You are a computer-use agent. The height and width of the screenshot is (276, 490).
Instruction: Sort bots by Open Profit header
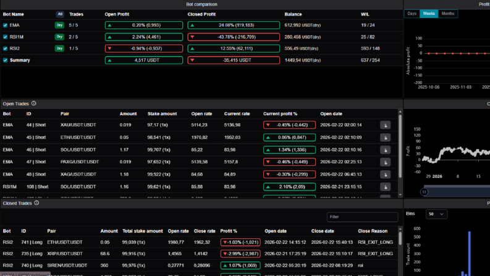click(x=117, y=14)
